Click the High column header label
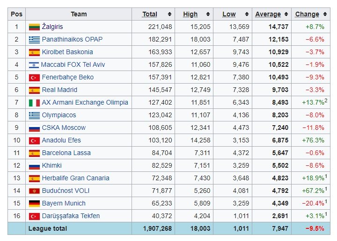 coord(190,14)
